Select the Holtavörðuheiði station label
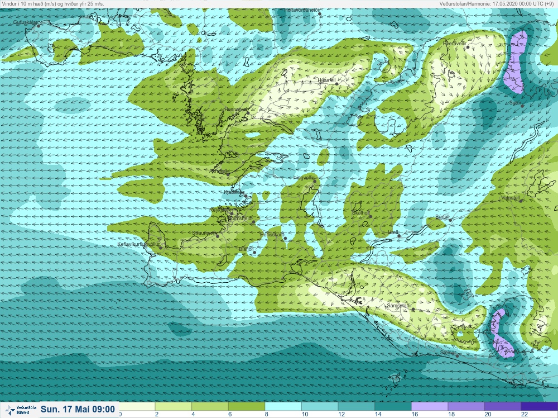This screenshot has width=558, height=418. [301, 10]
